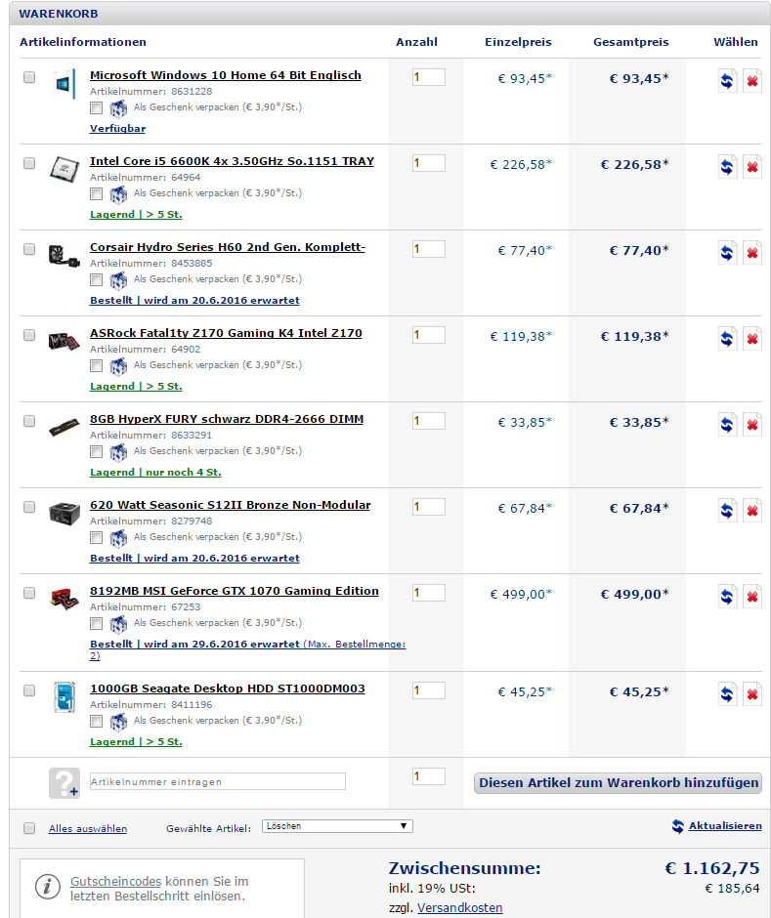Click quantity field for Intel Core i5 6600K

[429, 163]
